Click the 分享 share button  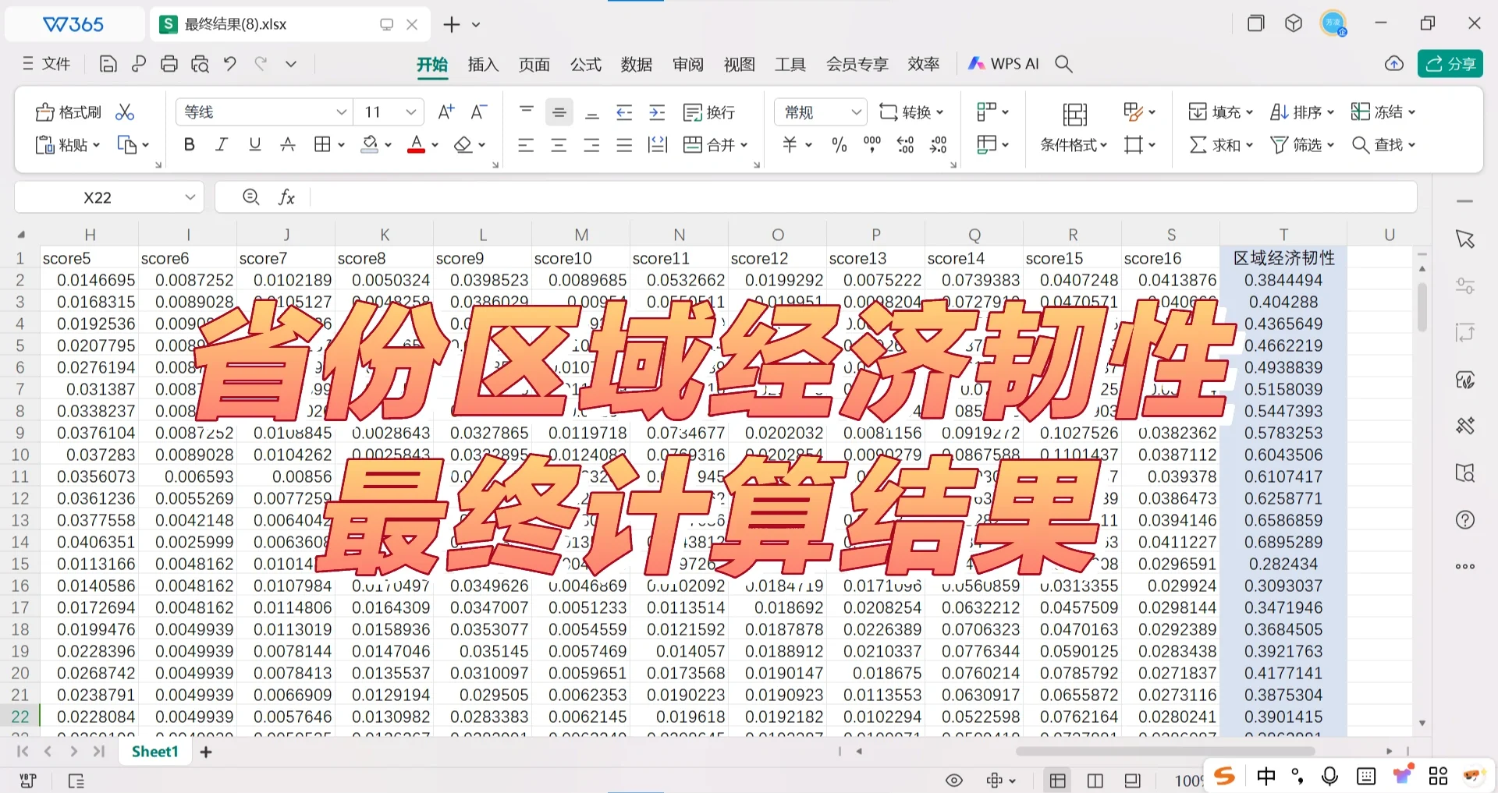[1450, 63]
